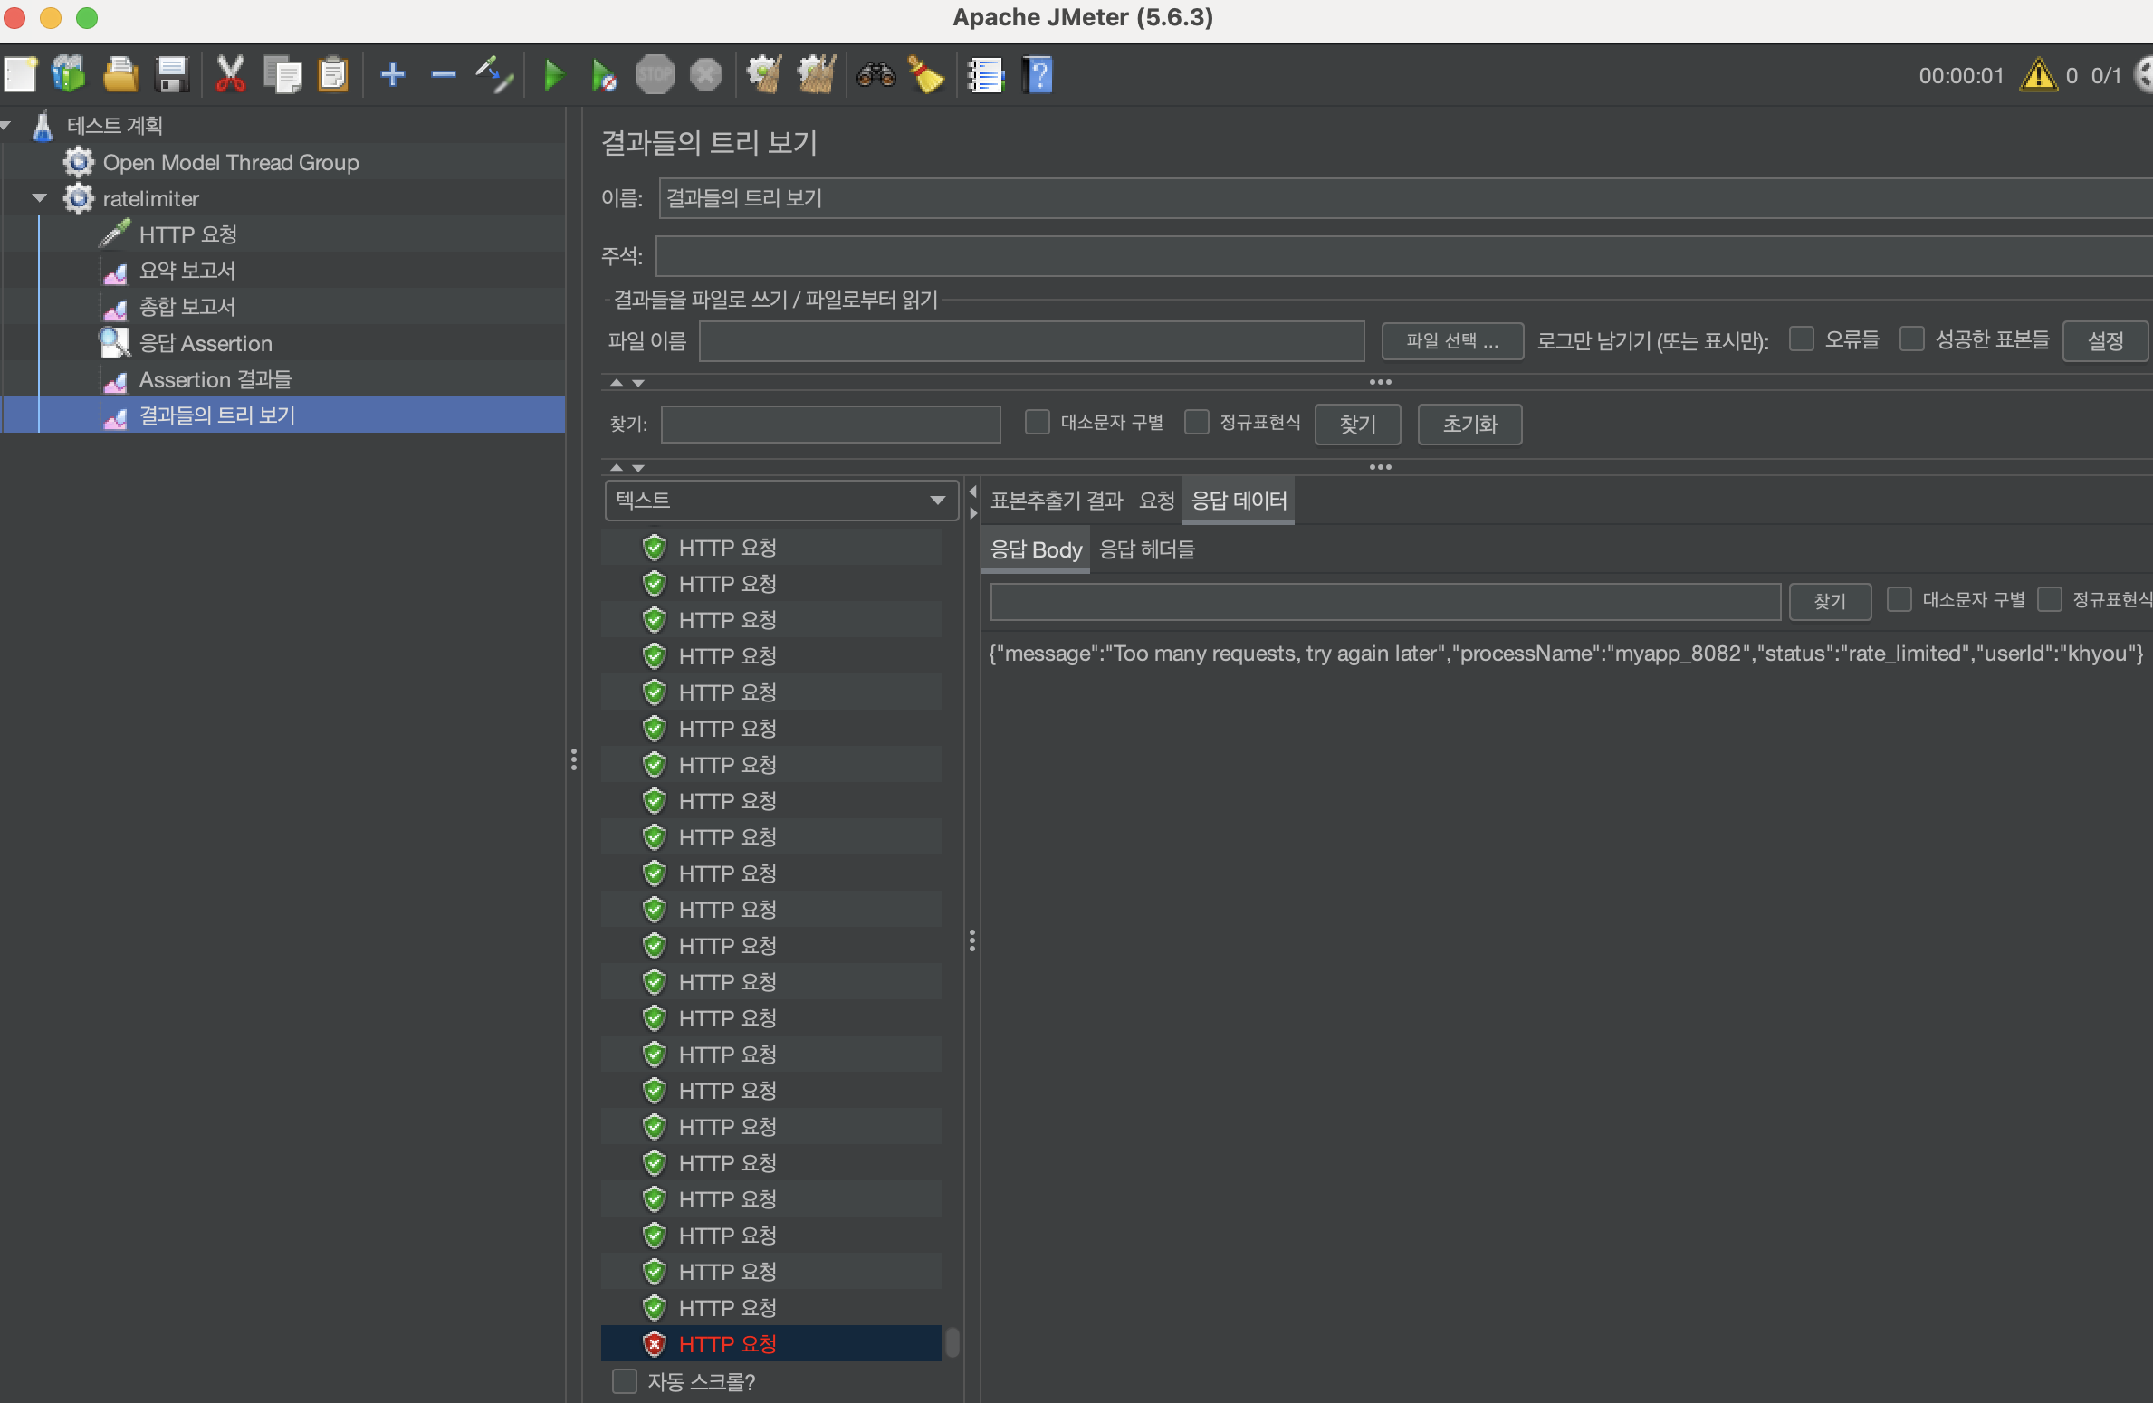Click the binoculars Search icon
This screenshot has width=2153, height=1403.
click(x=876, y=75)
